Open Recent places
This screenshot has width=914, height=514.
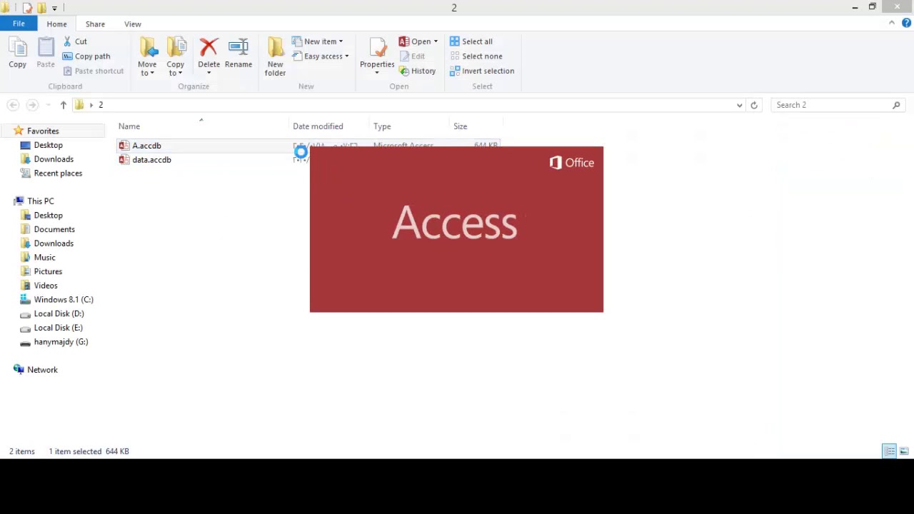58,173
